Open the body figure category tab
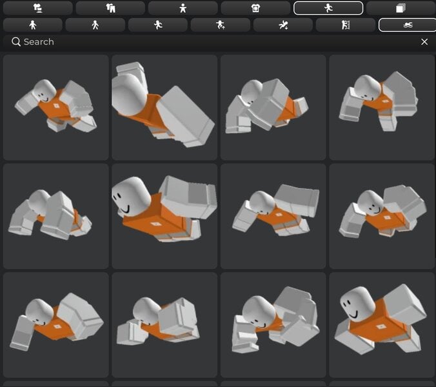Image resolution: width=436 pixels, height=387 pixels. coord(183,8)
